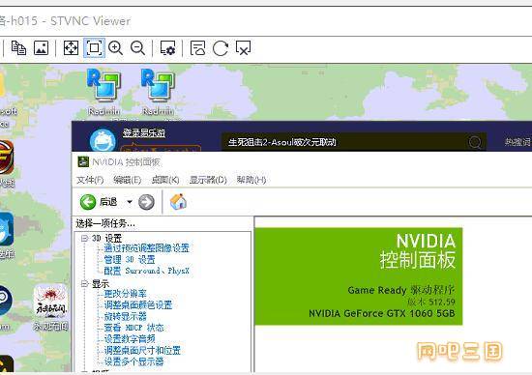Select 管理 3D 设置
The width and height of the screenshot is (532, 375).
[x=130, y=260]
